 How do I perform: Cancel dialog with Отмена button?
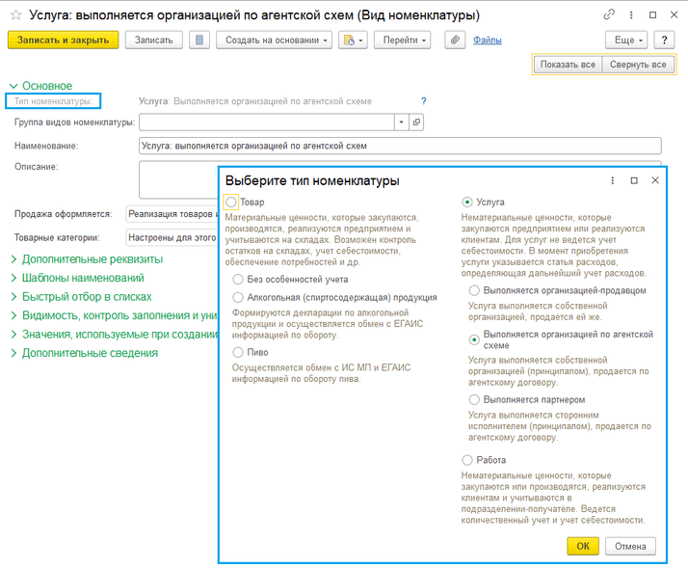(630, 546)
